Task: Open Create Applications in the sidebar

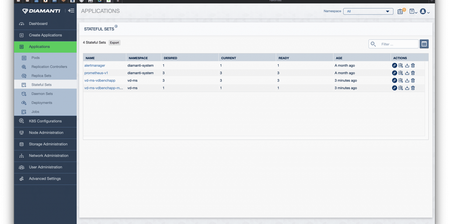Action: [45, 35]
